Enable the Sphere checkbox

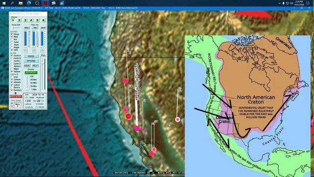(x=12, y=66)
